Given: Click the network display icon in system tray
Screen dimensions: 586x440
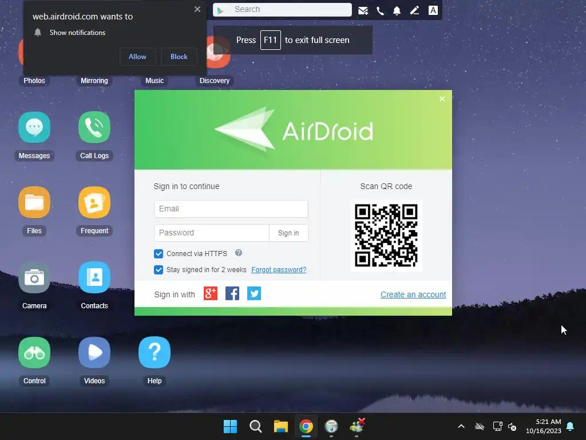Looking at the screenshot, I should (x=497, y=426).
